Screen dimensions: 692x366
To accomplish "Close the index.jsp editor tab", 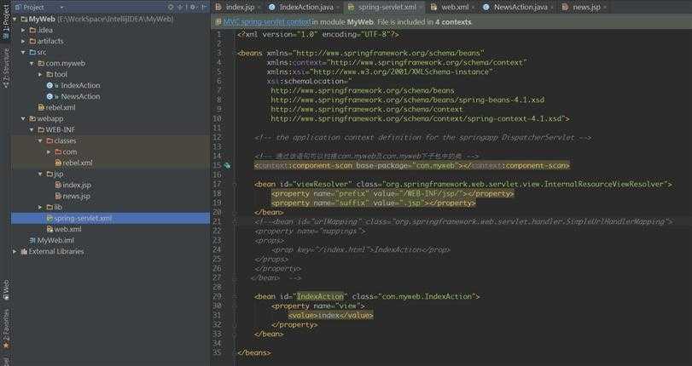I will click(259, 8).
